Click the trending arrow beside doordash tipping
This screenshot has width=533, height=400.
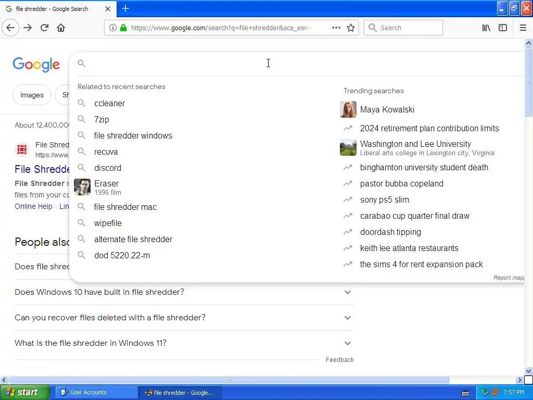coord(348,232)
